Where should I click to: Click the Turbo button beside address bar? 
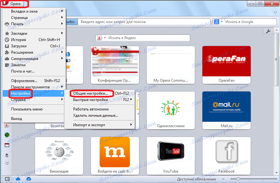(72, 22)
